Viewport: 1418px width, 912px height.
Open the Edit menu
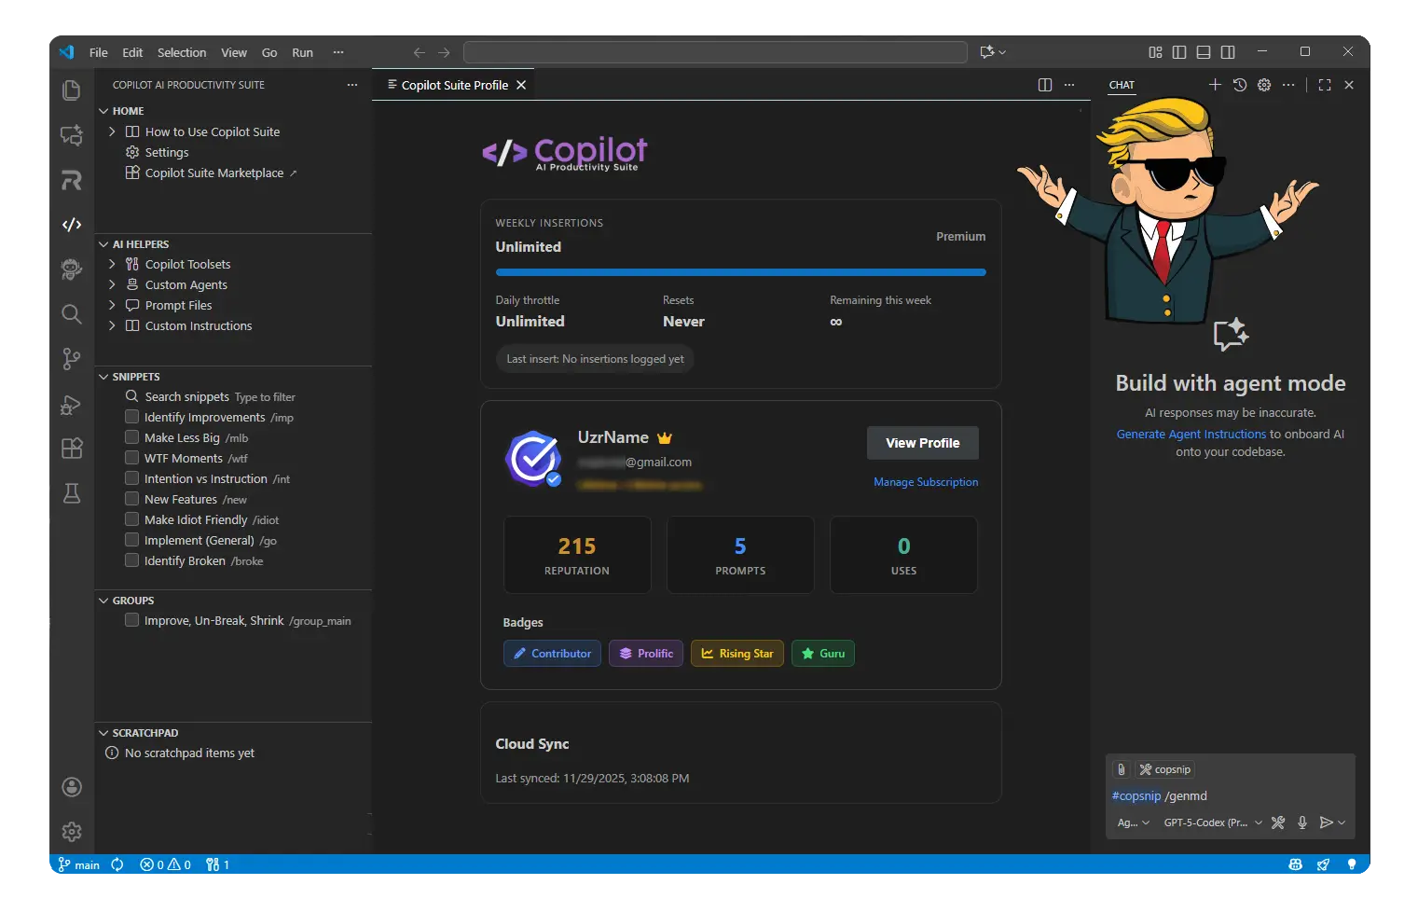click(x=132, y=52)
